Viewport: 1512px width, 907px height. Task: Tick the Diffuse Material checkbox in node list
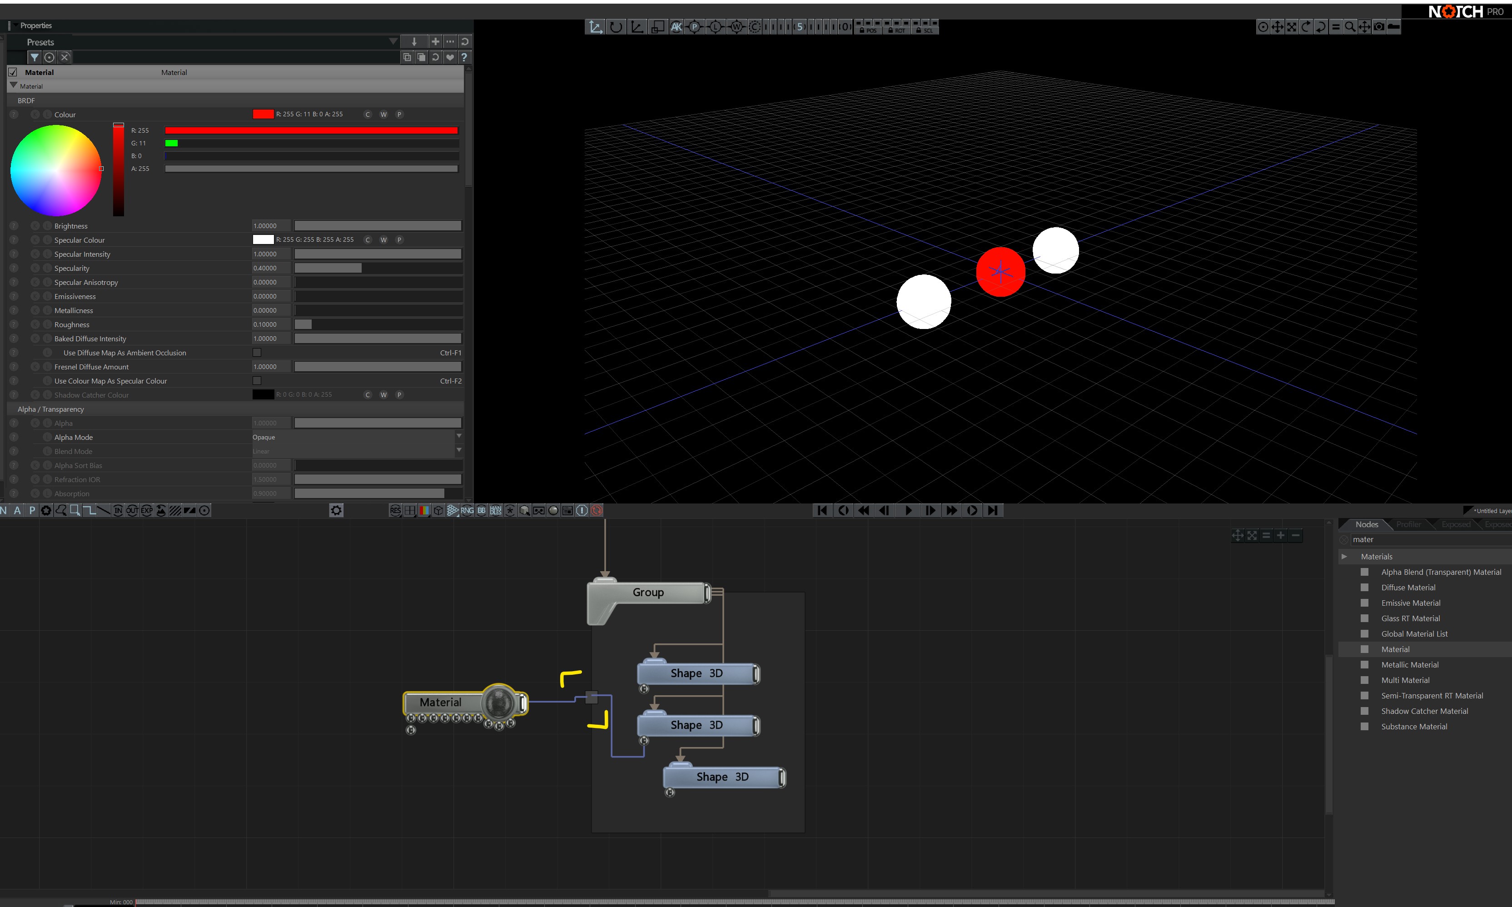point(1364,588)
